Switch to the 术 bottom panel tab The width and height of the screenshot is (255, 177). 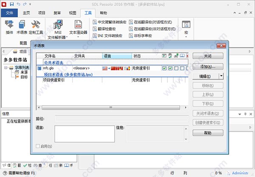68,165
